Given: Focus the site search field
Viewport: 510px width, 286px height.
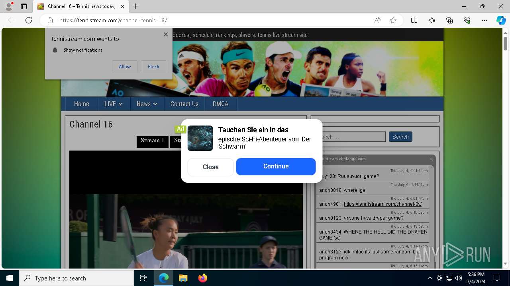Looking at the screenshot, I should point(351,137).
